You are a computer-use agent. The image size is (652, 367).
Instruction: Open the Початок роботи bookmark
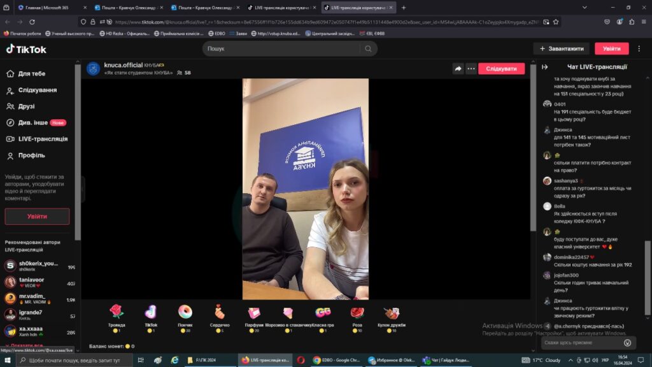(22, 33)
